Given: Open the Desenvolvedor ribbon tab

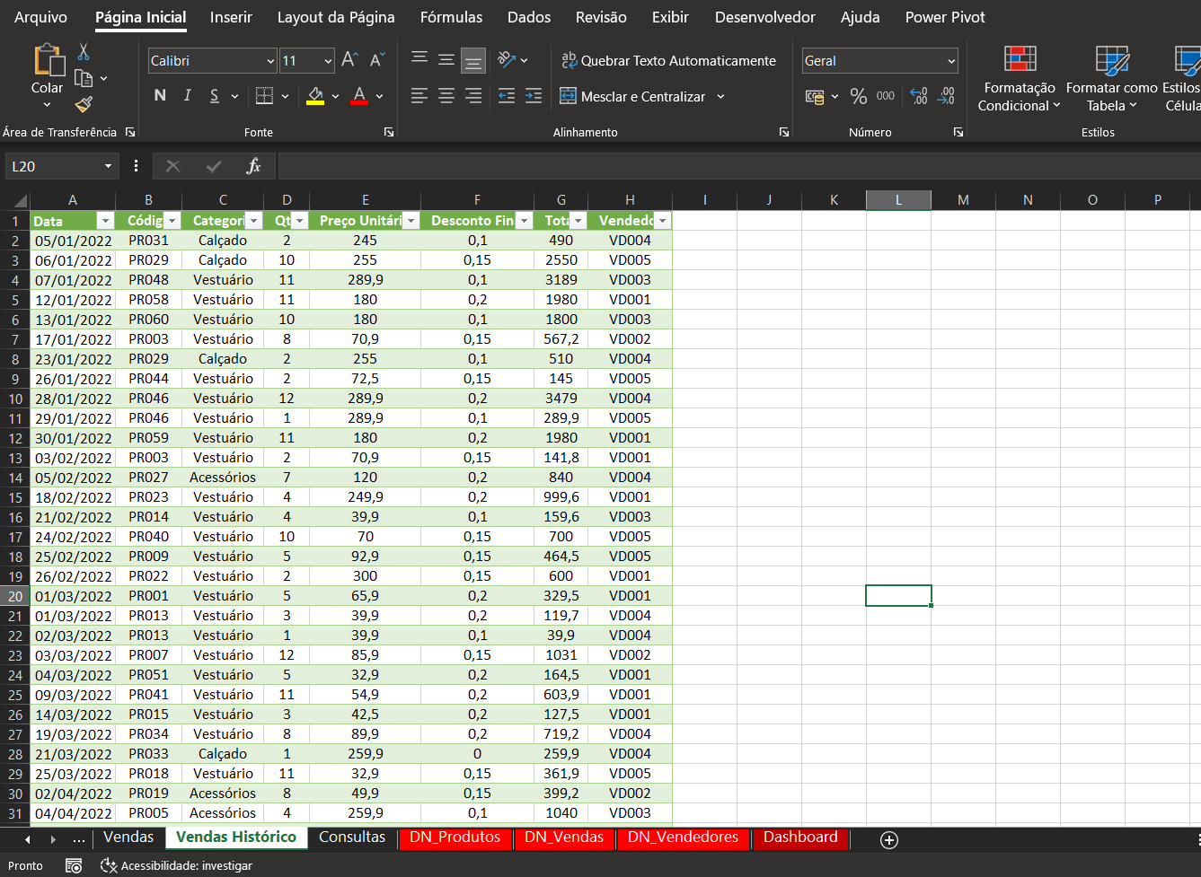Looking at the screenshot, I should 765,17.
